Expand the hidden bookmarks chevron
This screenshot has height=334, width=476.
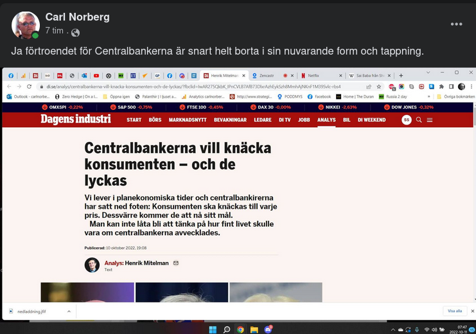click(428, 96)
